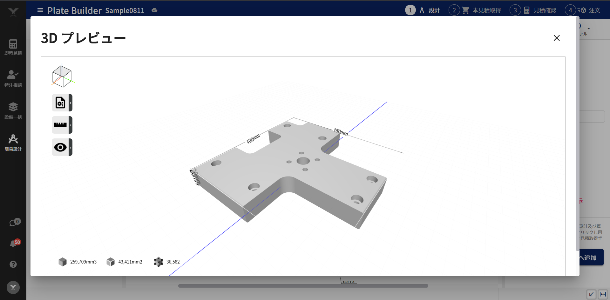Open 特注相談 in the sidebar

(13, 79)
